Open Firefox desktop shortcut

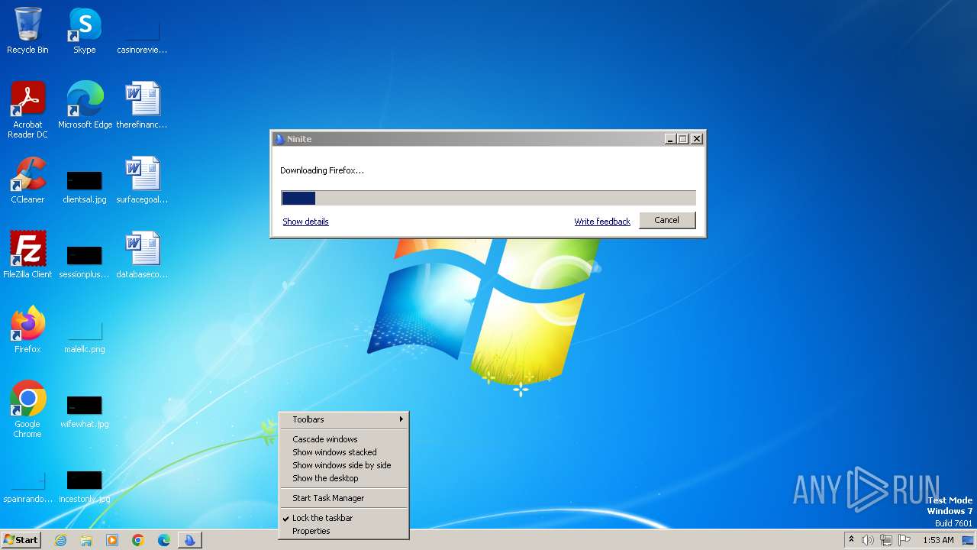(27, 329)
